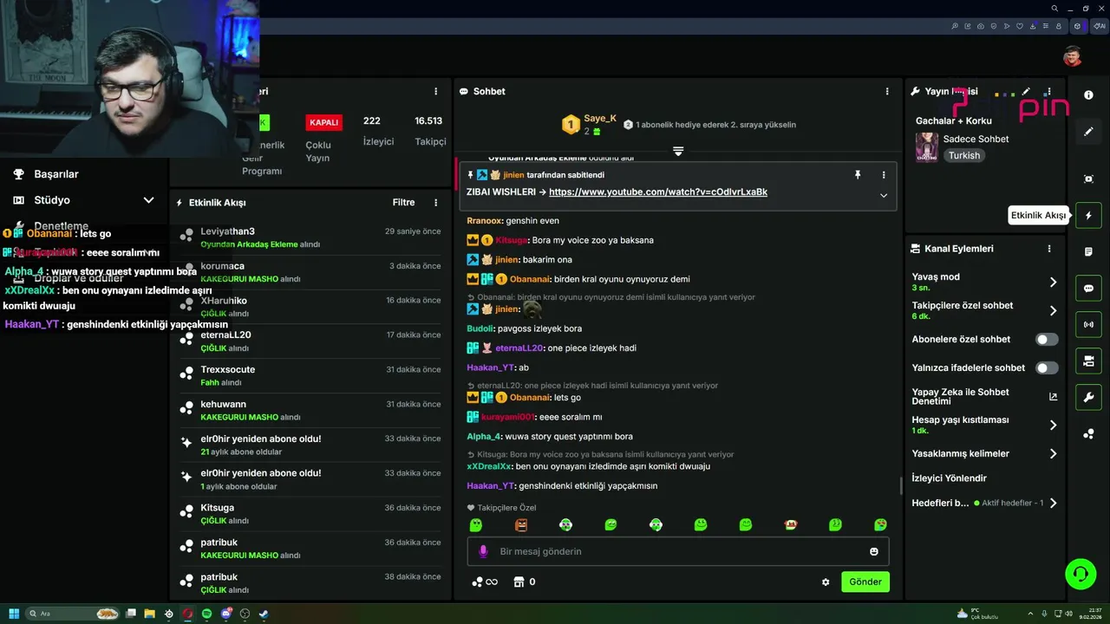Click the KAPALI status badge
This screenshot has width=1110, height=624.
[323, 122]
